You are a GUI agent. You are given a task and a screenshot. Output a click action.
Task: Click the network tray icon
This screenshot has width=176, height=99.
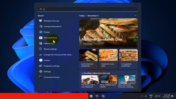[x=156, y=96]
